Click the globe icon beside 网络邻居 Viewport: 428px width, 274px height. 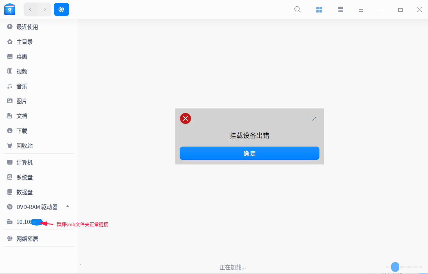[x=10, y=238]
